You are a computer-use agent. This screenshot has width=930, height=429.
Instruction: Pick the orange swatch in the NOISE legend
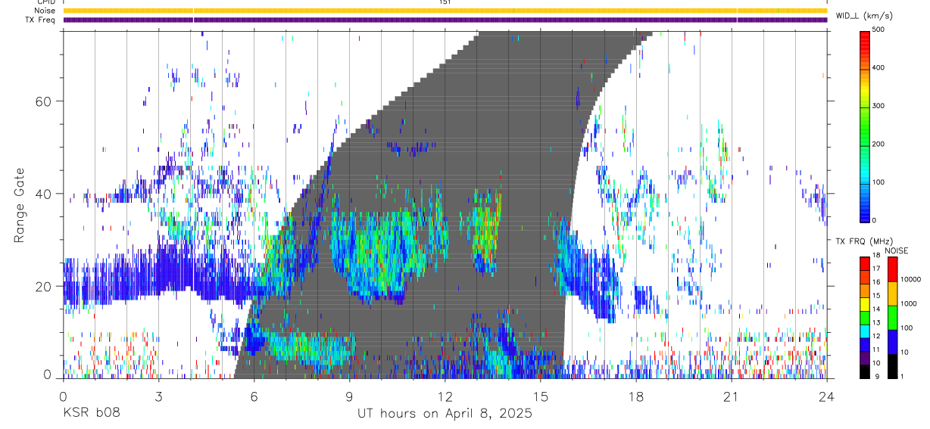point(892,293)
